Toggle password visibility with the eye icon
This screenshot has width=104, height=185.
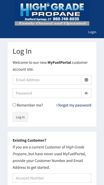pyautogui.click(x=86, y=93)
